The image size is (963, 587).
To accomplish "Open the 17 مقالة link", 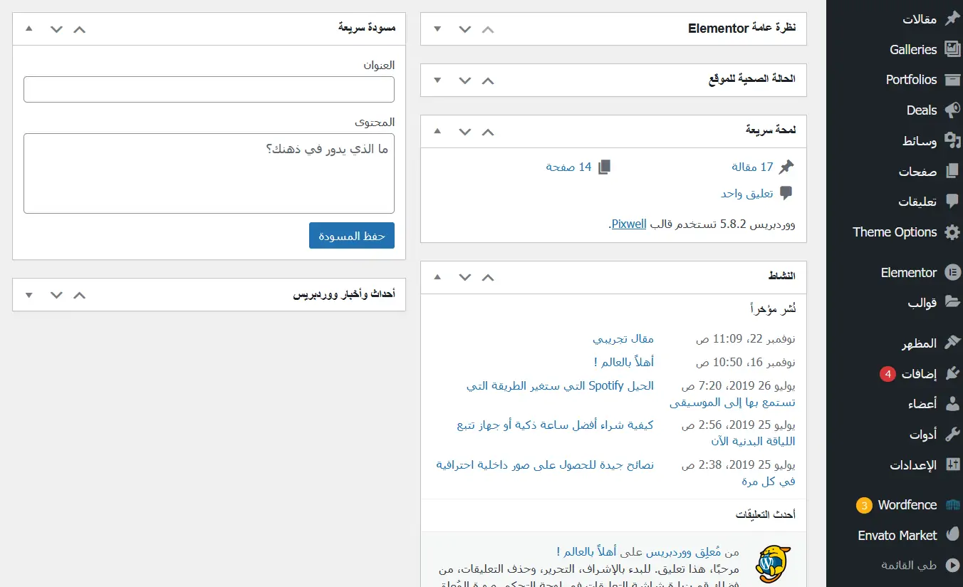I will (752, 167).
